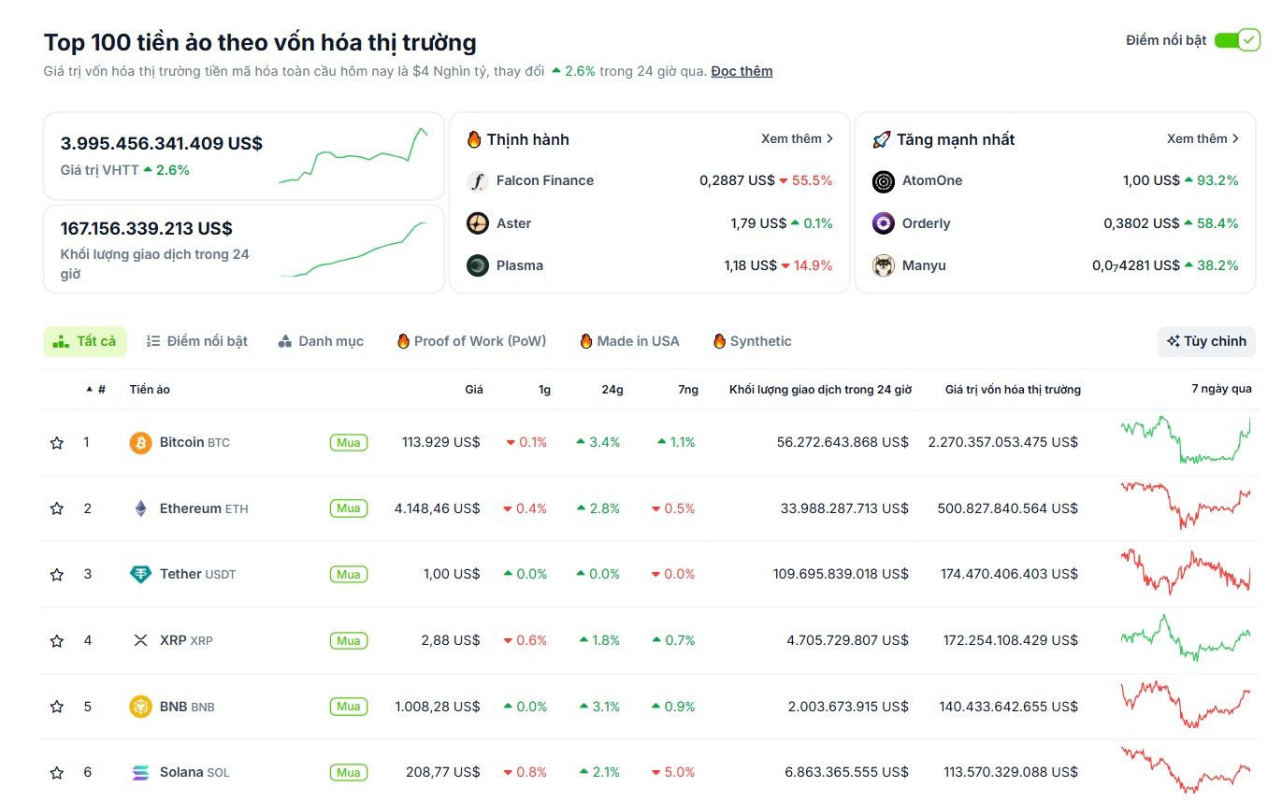Expand Xem thêm for Thịnh hành

click(797, 138)
